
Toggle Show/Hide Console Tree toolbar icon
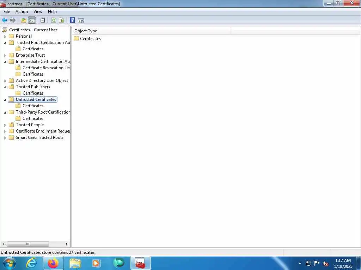click(x=32, y=20)
